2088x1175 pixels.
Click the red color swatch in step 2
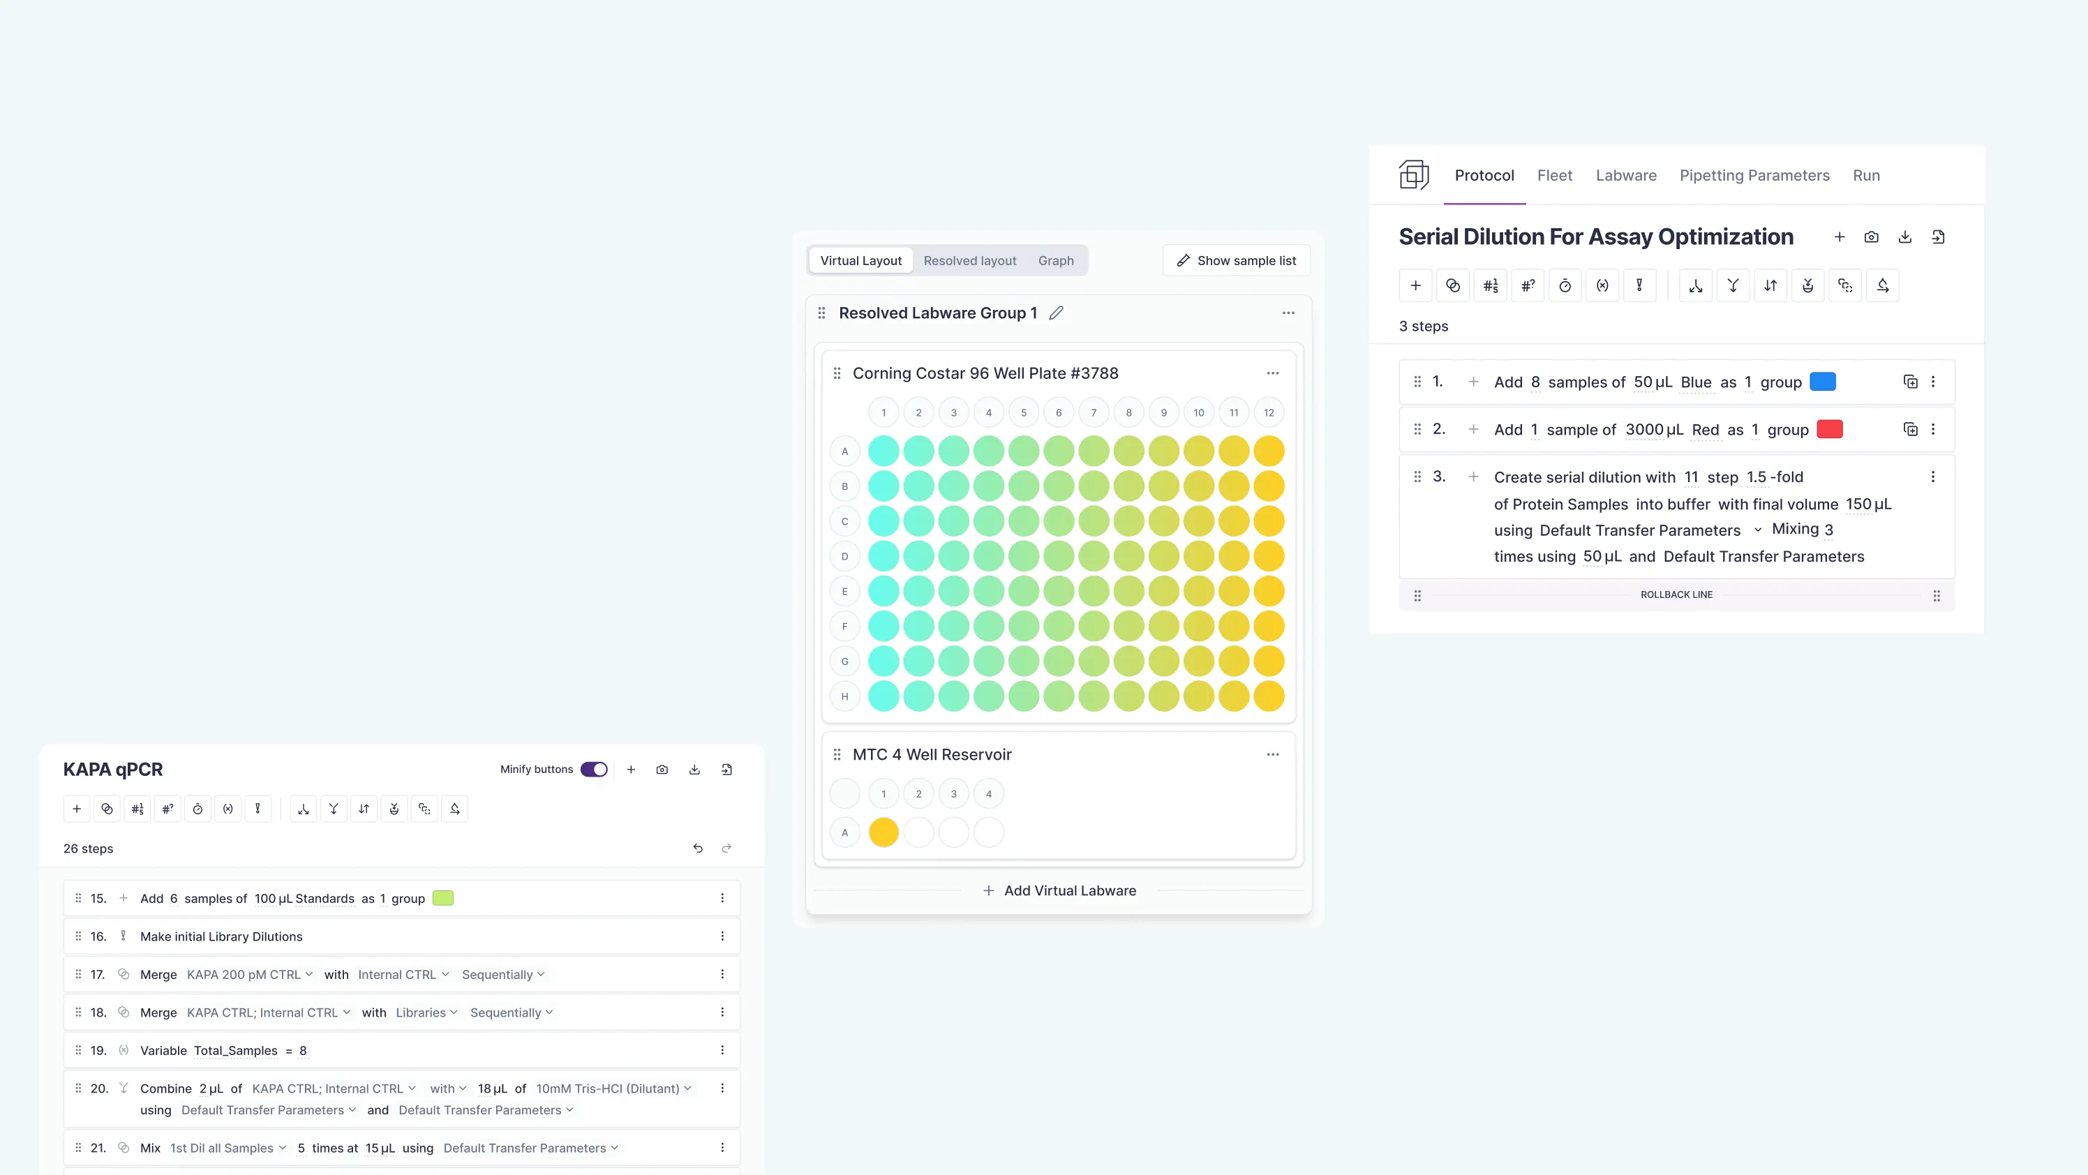click(x=1829, y=430)
